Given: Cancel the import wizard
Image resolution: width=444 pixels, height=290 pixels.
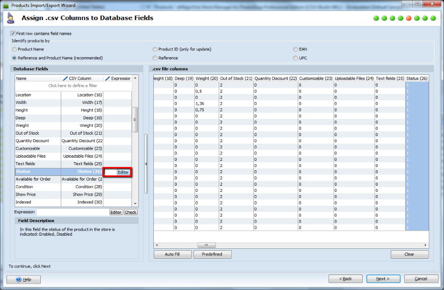Looking at the screenshot, I should pyautogui.click(x=421, y=279).
